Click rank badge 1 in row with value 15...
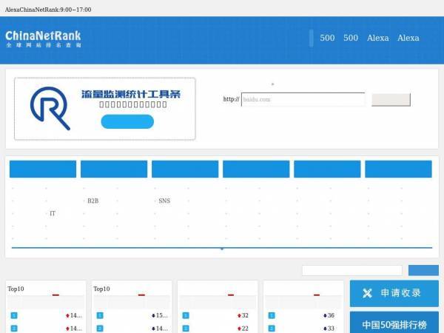444x333 pixels. coord(100,315)
